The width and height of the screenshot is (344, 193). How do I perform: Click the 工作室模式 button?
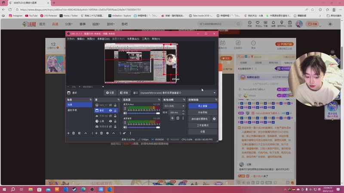[x=203, y=125]
